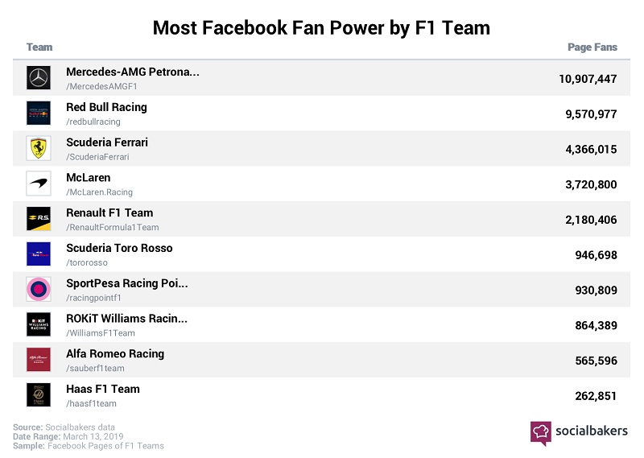Select the Haas F1 Team logo
Viewport: 644px width, 458px height.
coord(39,395)
